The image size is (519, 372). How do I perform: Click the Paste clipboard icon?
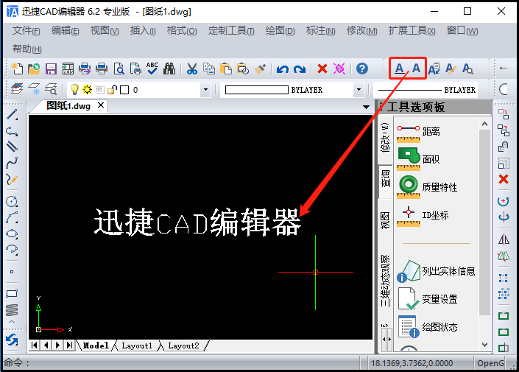[226, 69]
